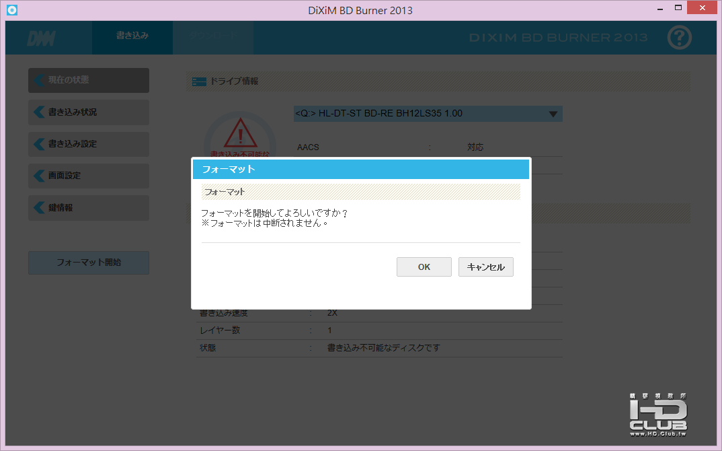Image resolution: width=722 pixels, height=451 pixels.
Task: Click the ※フォーマットは中断されません note
Action: point(265,223)
